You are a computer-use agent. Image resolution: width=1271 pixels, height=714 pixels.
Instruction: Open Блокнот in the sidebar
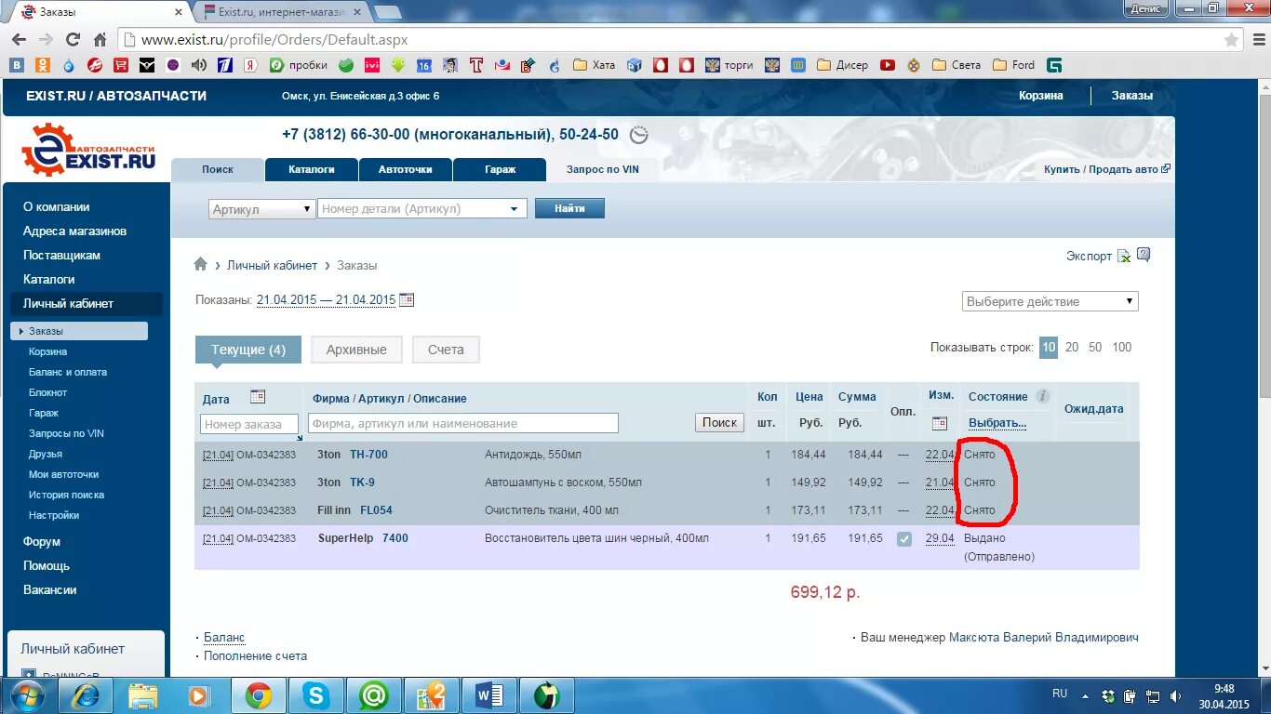point(48,392)
